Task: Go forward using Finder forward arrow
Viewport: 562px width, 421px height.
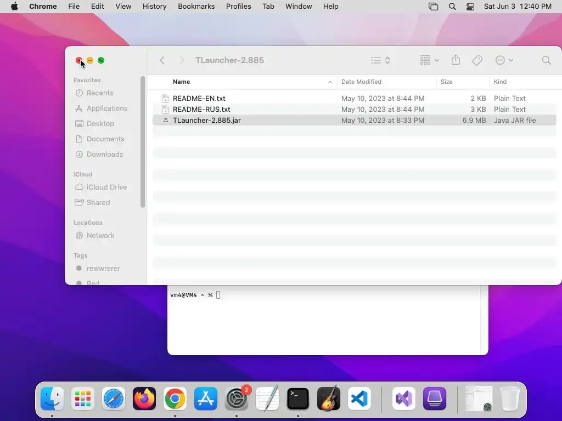Action: (182, 60)
